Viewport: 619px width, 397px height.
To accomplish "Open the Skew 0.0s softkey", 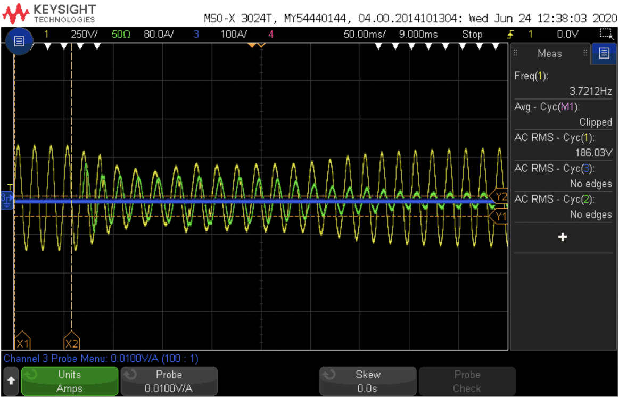I will [x=367, y=381].
